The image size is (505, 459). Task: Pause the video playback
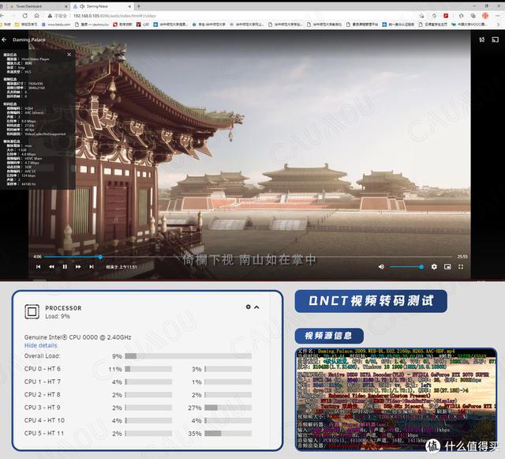[65, 267]
